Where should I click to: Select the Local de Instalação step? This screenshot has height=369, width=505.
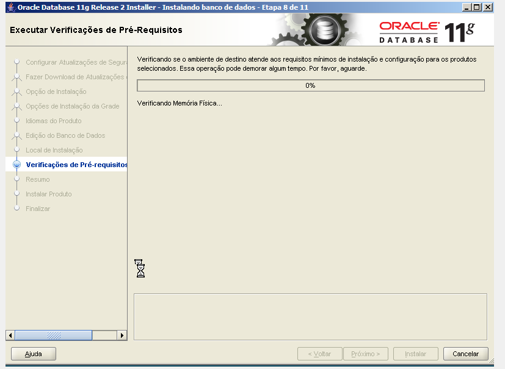54,150
